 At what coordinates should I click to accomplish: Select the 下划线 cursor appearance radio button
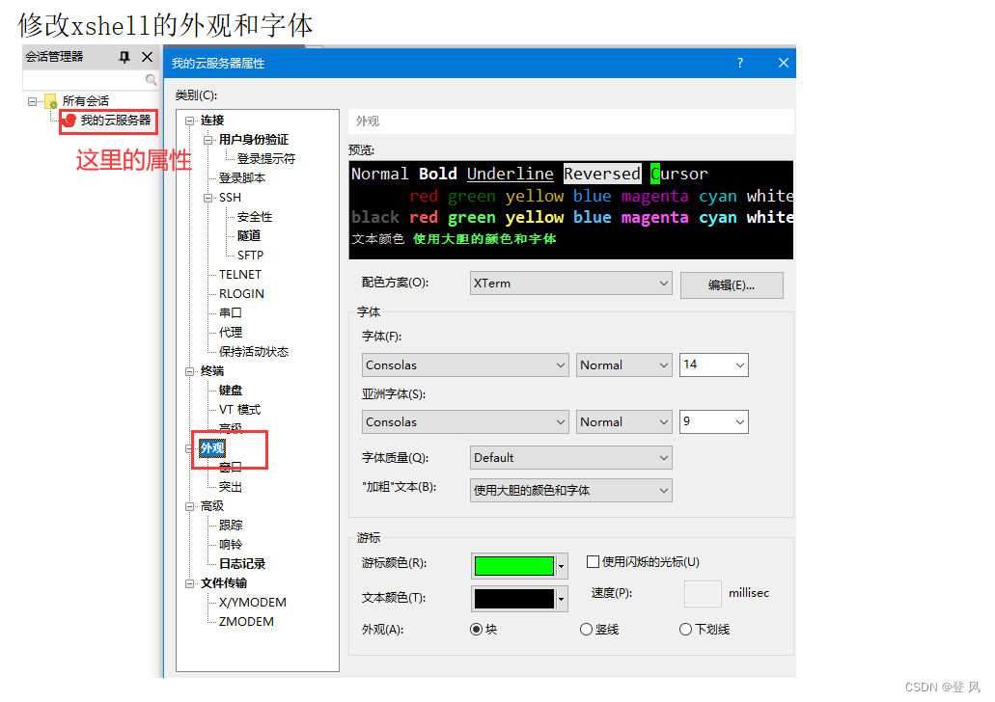click(685, 629)
